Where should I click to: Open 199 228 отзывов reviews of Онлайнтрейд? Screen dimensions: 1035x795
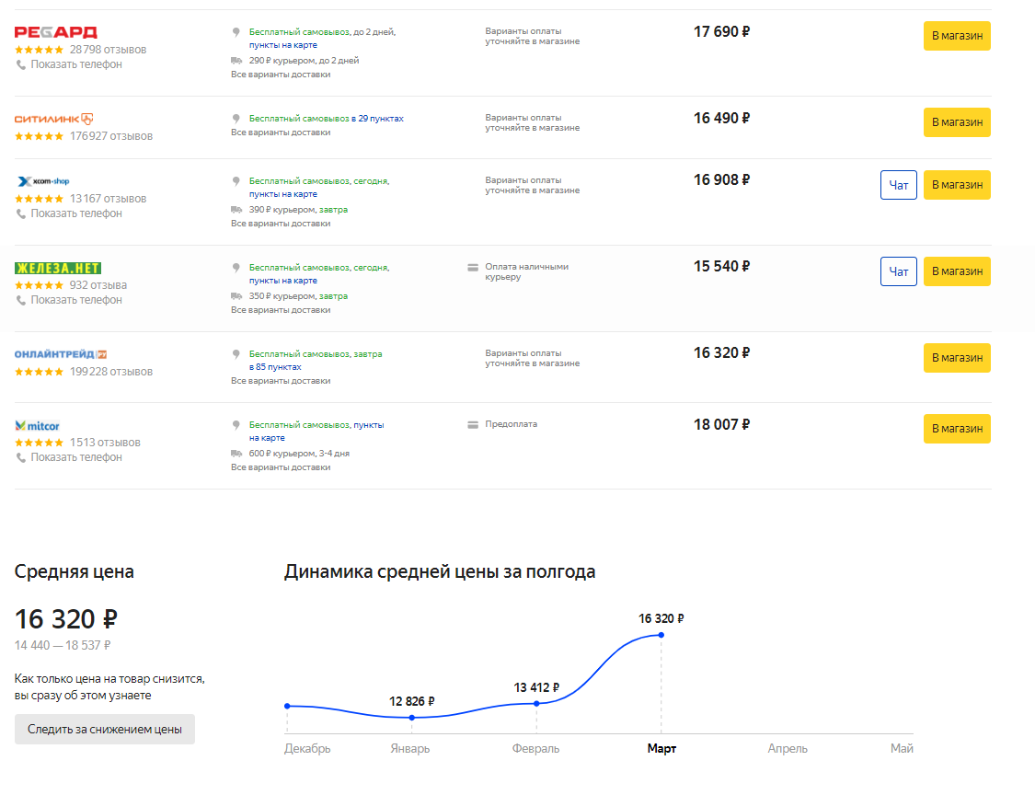point(111,373)
